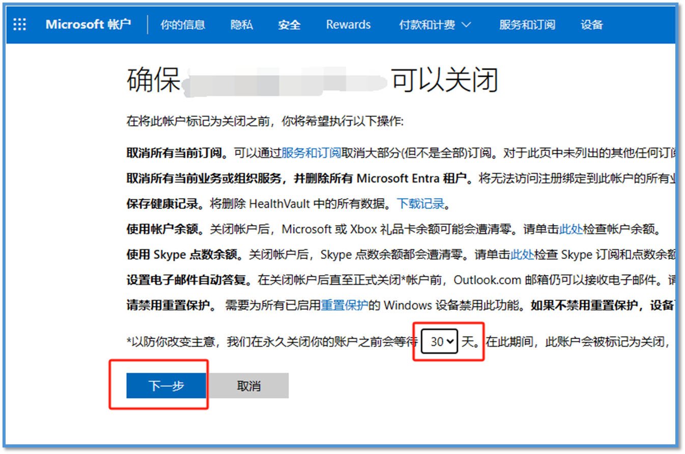Open the 30 days waiting period dropdown
Viewport: 685px width, 454px height.
pyautogui.click(x=440, y=342)
